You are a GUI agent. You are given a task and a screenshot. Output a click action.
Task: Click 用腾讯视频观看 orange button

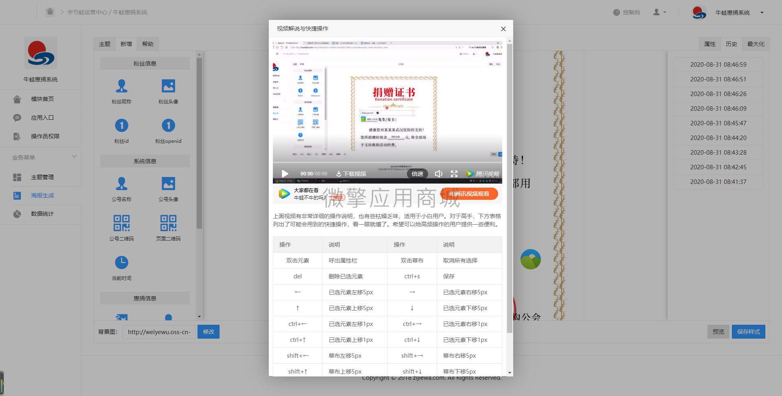coord(469,194)
